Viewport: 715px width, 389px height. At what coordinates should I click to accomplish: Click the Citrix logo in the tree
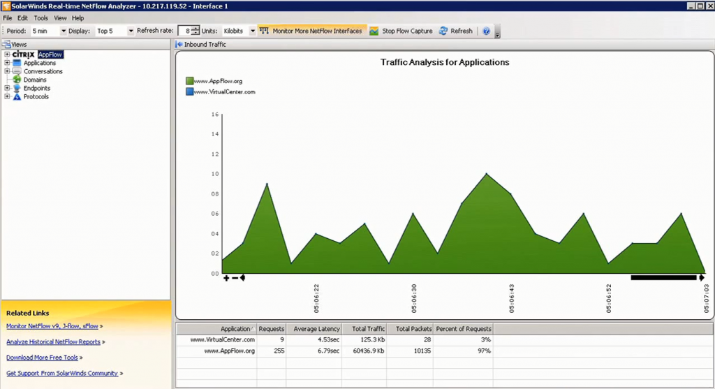pos(23,54)
